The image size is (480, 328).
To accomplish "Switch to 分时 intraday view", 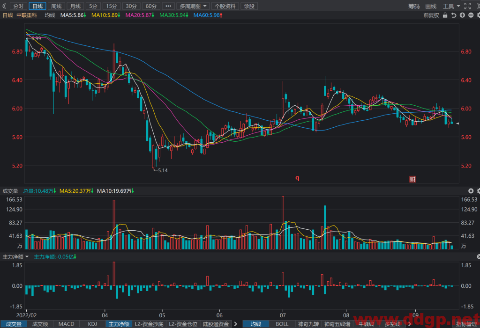I will (18, 6).
